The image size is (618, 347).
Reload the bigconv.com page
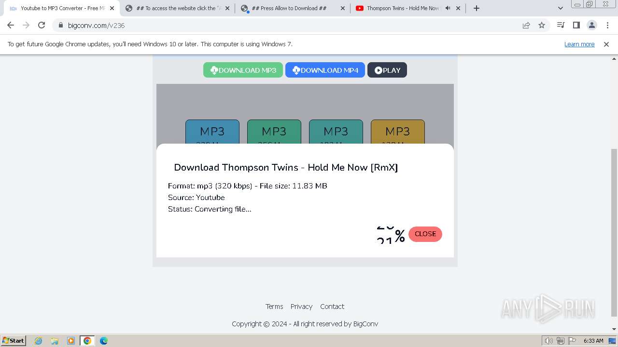(42, 25)
